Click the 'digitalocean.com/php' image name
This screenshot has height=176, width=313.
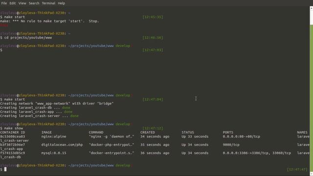62,145
